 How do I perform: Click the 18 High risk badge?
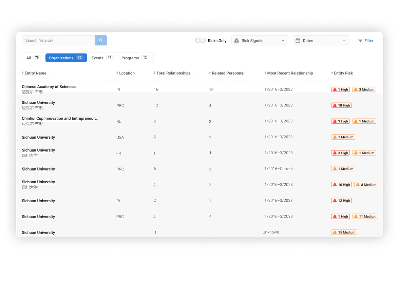341,105
